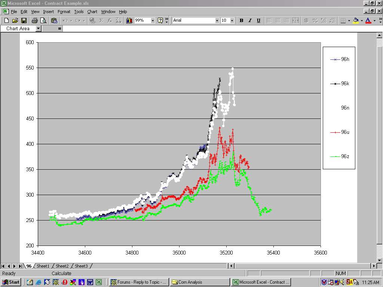Viewport: 383px width, 287px height.
Task: Open the Arial font name dropdown
Action: [217, 21]
